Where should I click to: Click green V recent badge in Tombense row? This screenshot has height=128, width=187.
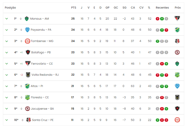[x=158, y=41]
